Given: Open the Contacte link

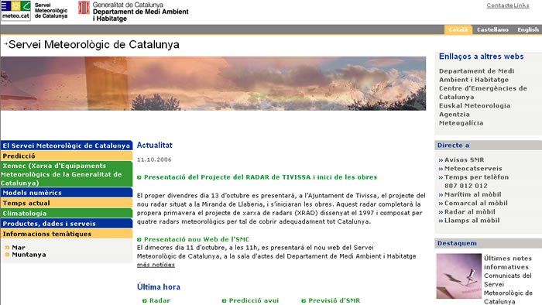Looking at the screenshot, I should (x=499, y=5).
